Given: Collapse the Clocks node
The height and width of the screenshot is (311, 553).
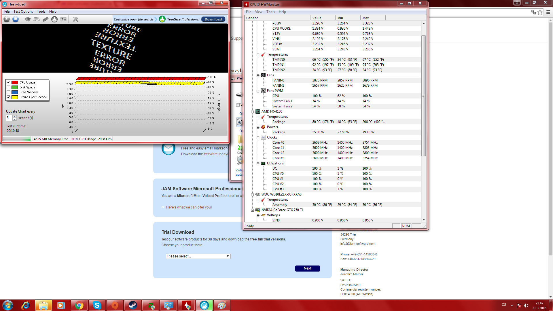Looking at the screenshot, I should point(258,137).
